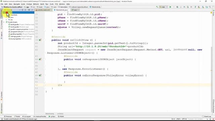Click the Profile app icon in toolbar
215x121 pixels.
click(184, 7)
